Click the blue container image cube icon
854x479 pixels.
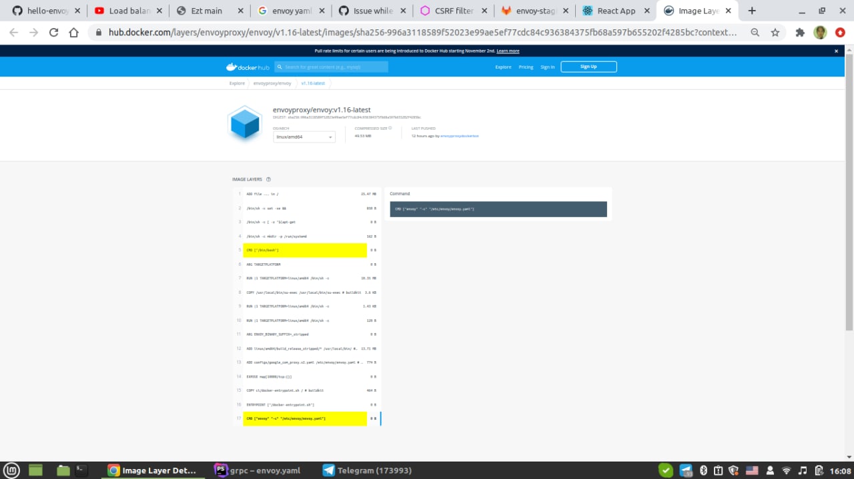244,124
